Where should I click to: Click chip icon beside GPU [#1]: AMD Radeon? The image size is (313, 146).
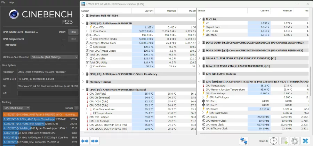pos(203,74)
